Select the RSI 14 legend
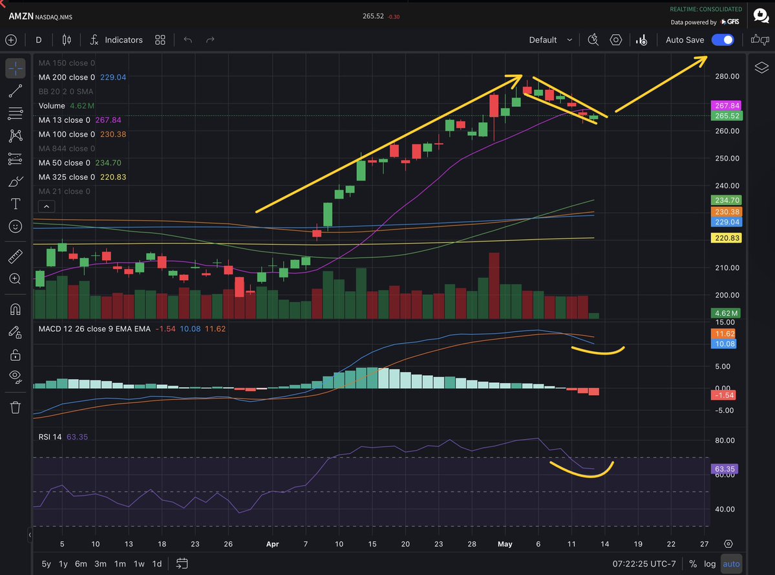 coord(63,437)
